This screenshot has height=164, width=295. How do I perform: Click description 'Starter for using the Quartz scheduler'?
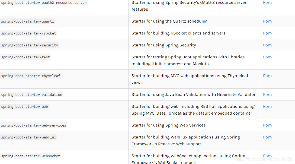(x=169, y=21)
